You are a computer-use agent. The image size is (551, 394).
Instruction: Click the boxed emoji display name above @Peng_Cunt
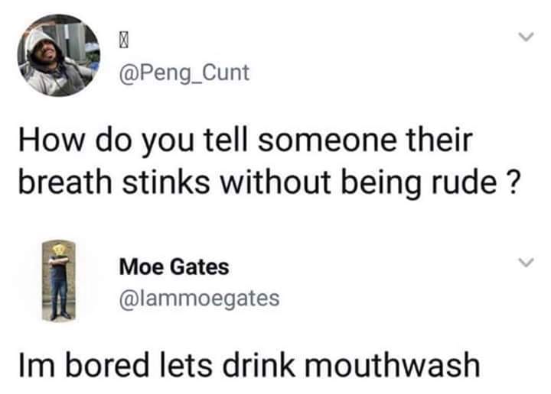click(x=122, y=43)
